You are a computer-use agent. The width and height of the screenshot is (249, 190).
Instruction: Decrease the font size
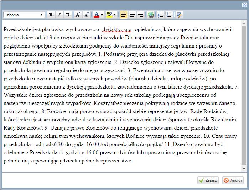click(x=87, y=15)
